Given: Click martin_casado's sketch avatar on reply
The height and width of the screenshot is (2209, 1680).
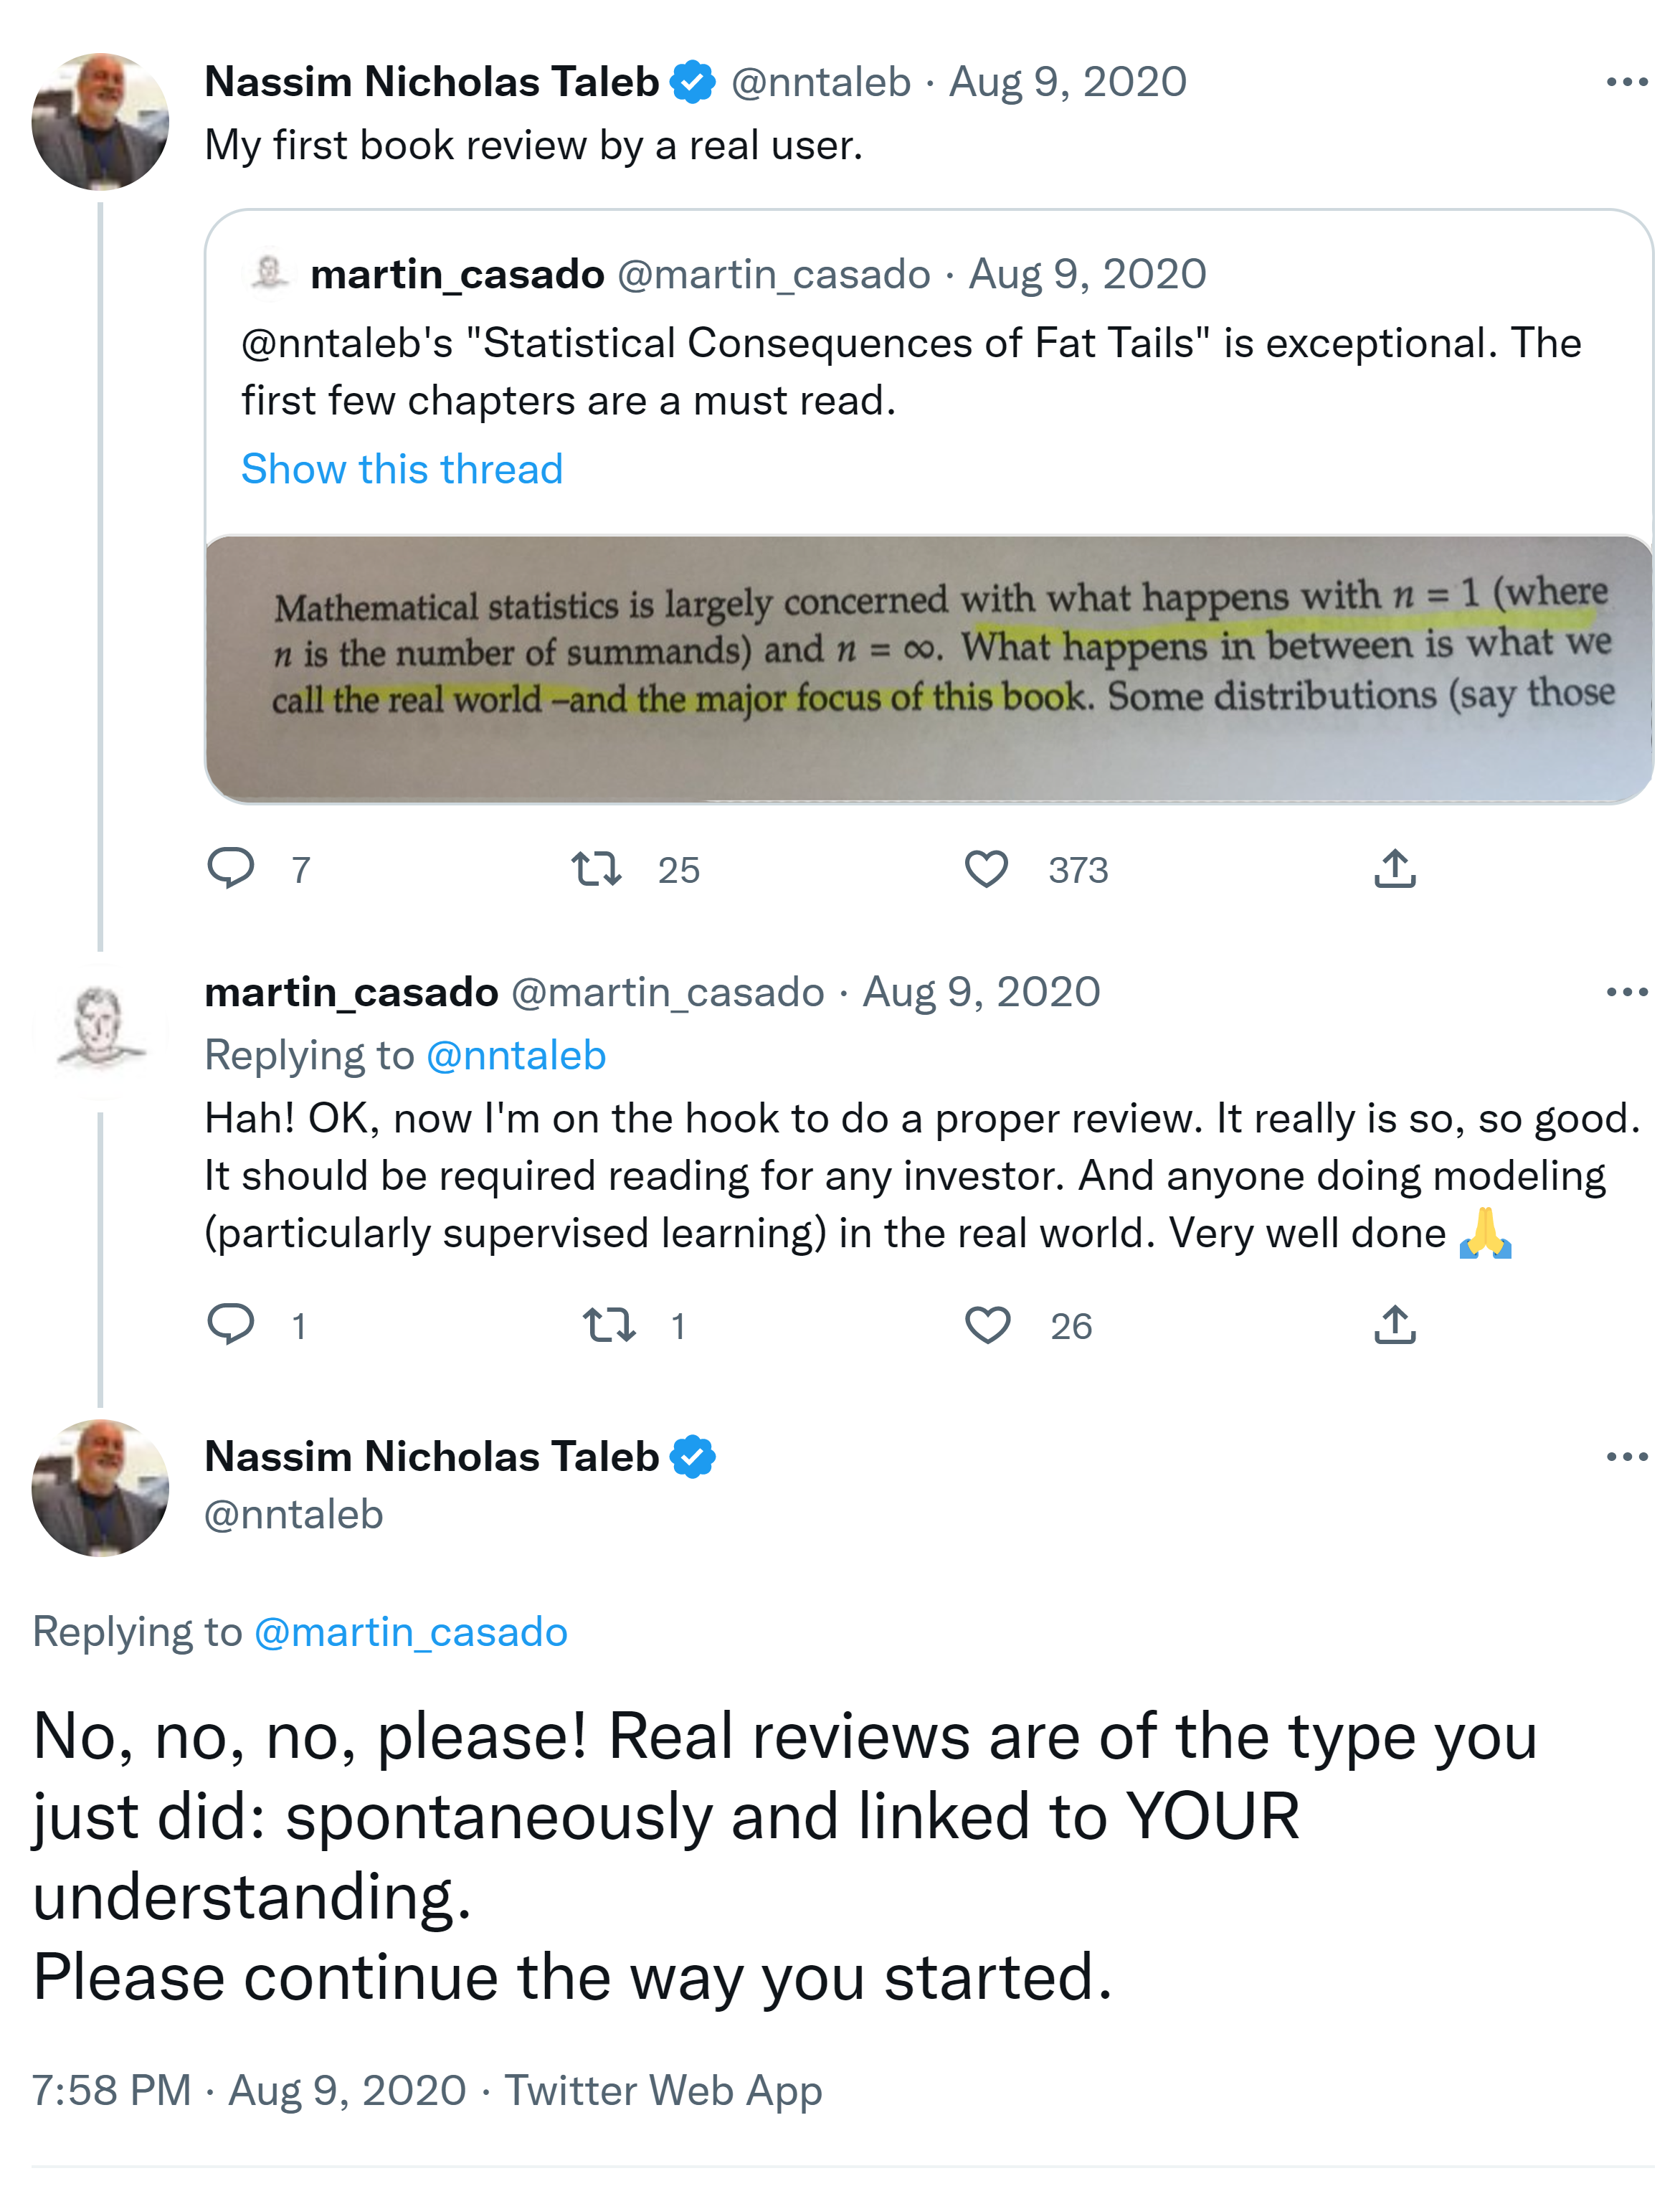Looking at the screenshot, I should (100, 1030).
